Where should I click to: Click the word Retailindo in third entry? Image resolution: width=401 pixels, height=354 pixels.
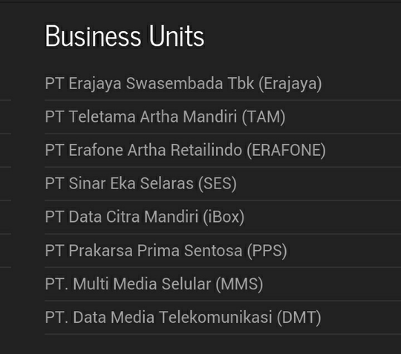pyautogui.click(x=206, y=150)
